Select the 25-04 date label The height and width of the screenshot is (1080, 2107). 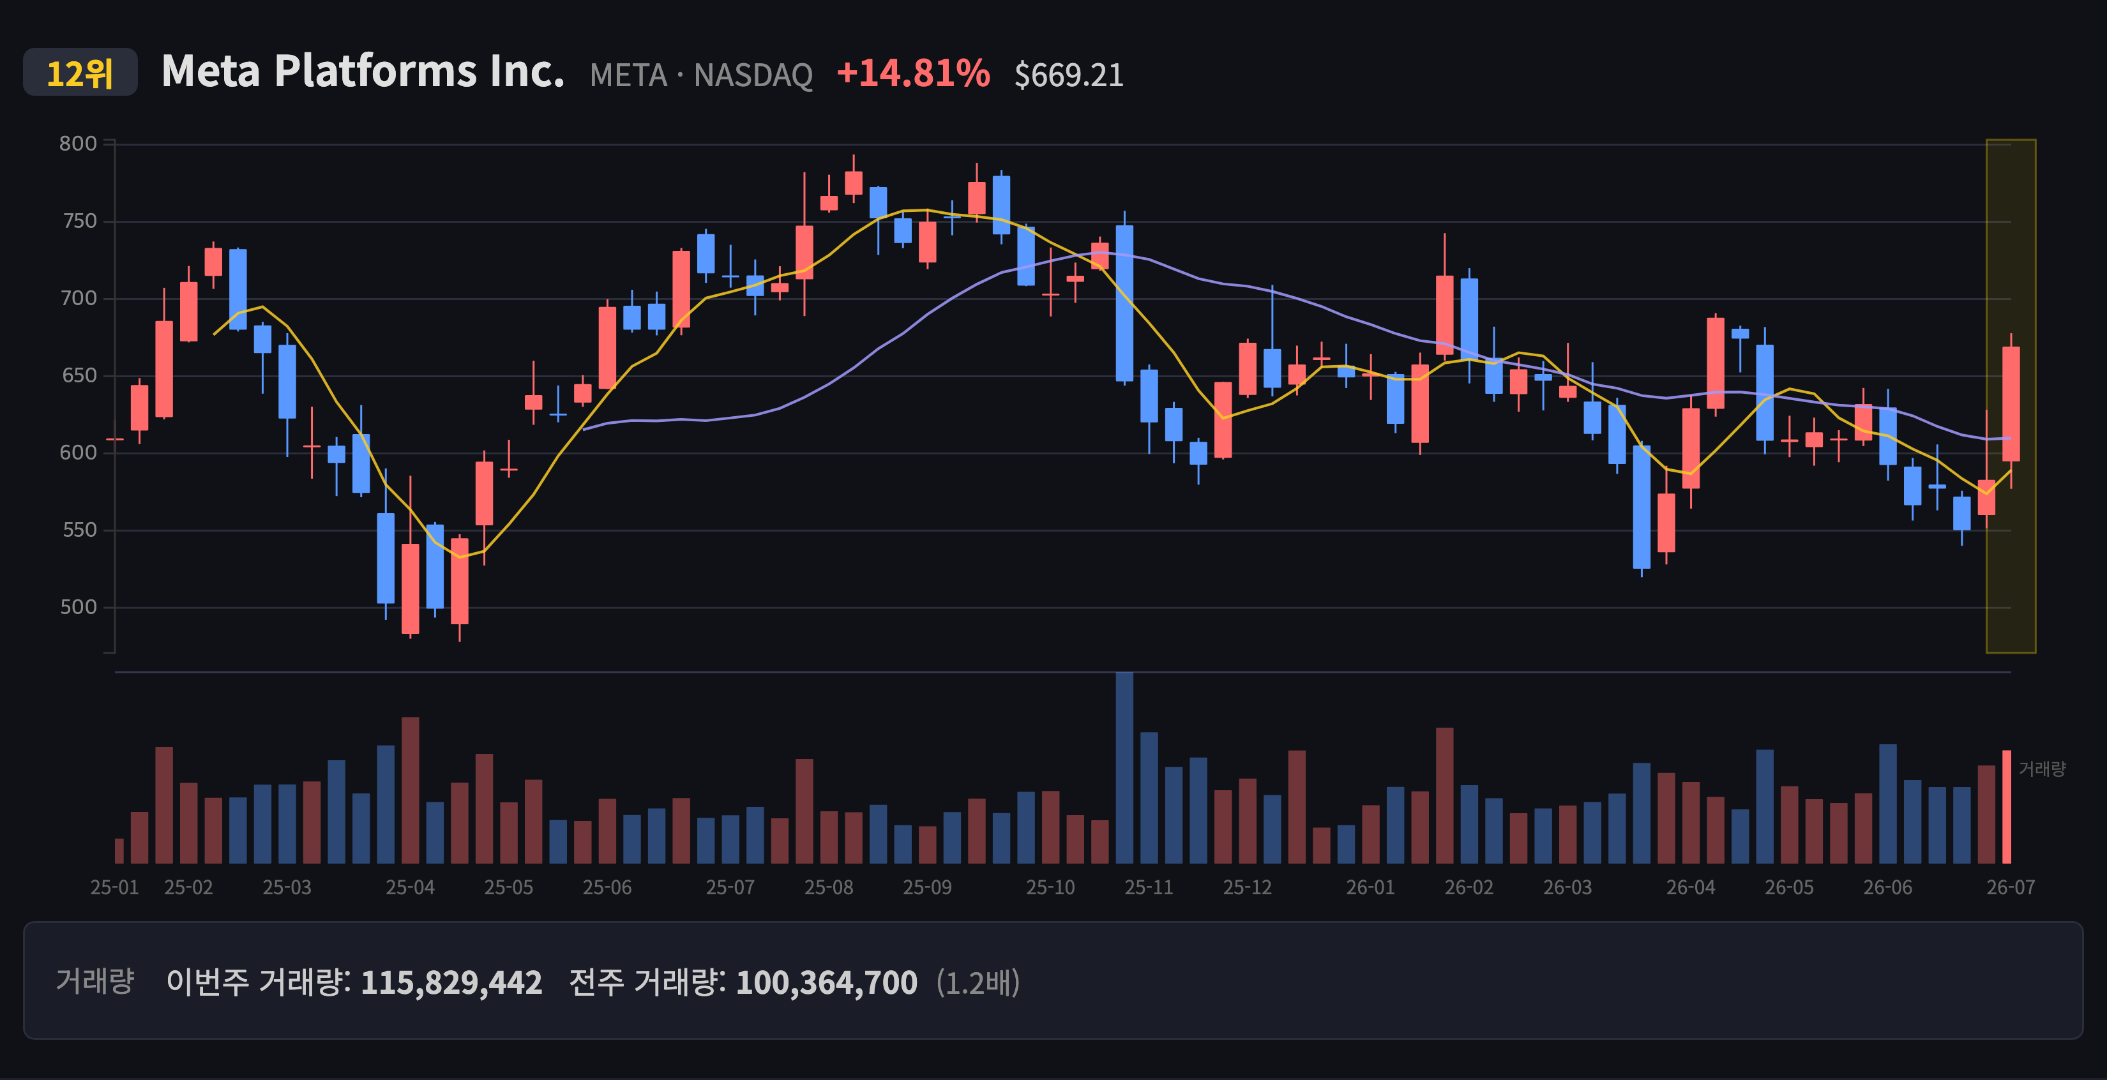(410, 888)
